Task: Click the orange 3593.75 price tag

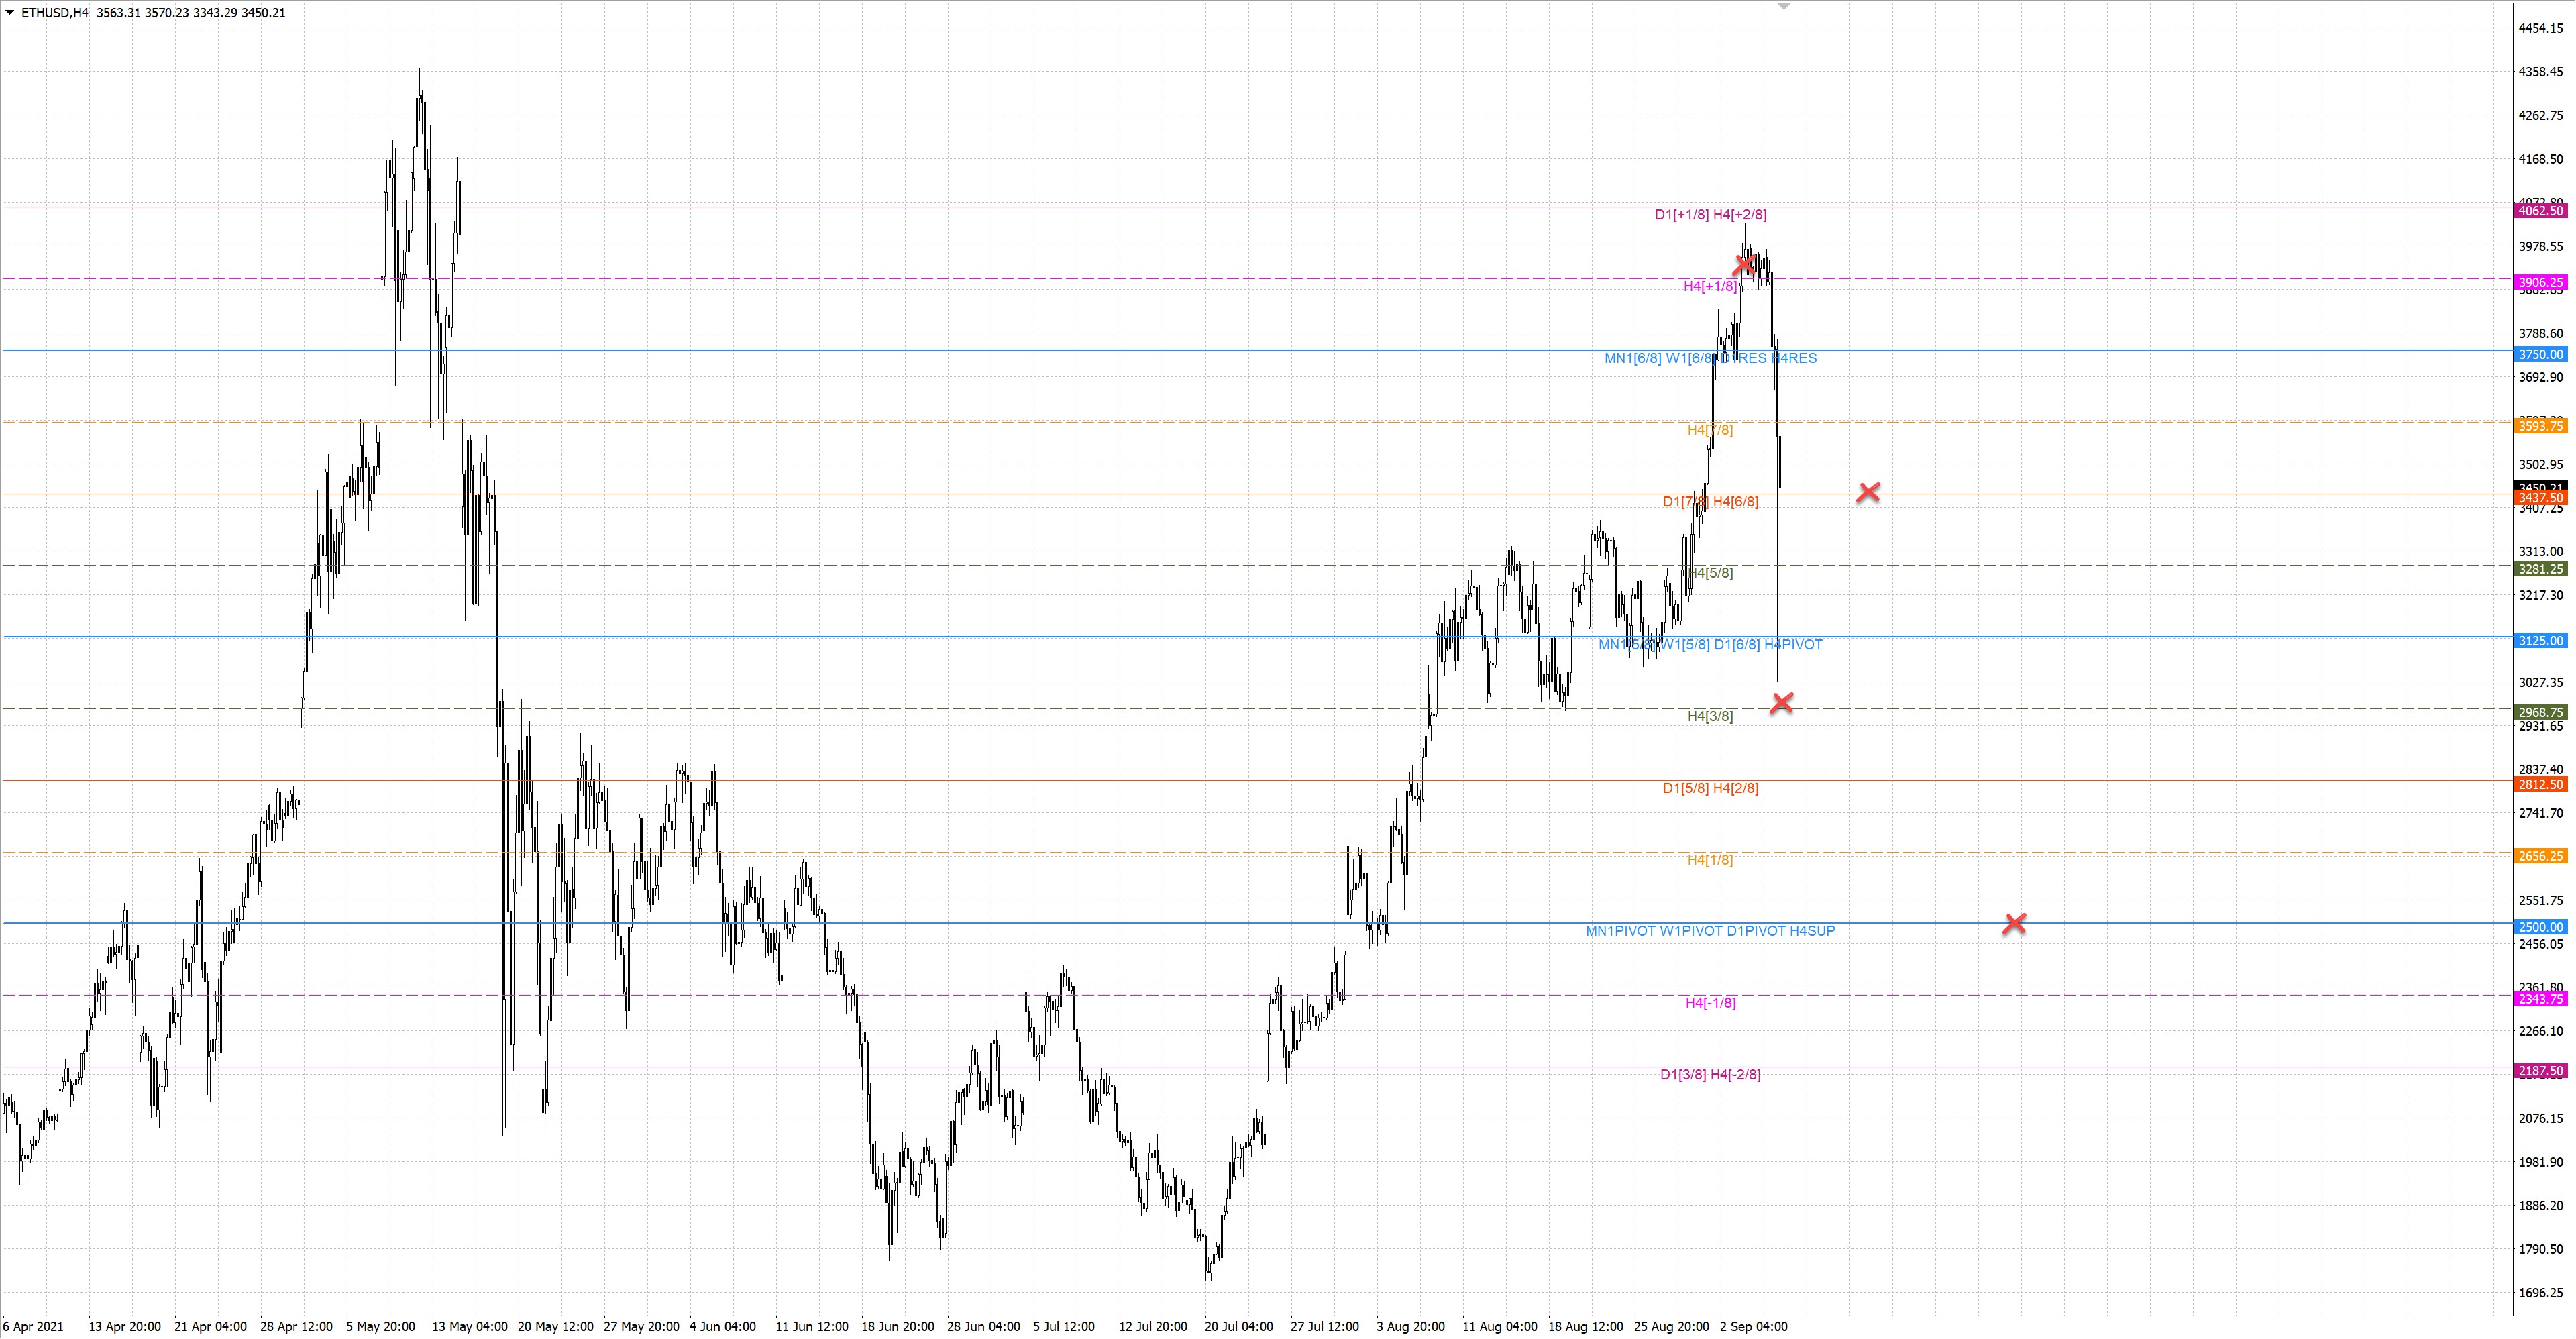Action: pos(2540,426)
